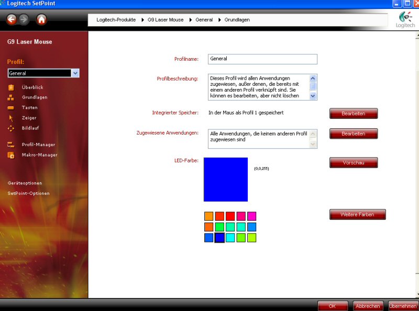Open the Überblick section
Screen dimensions: 419x311
(32, 87)
